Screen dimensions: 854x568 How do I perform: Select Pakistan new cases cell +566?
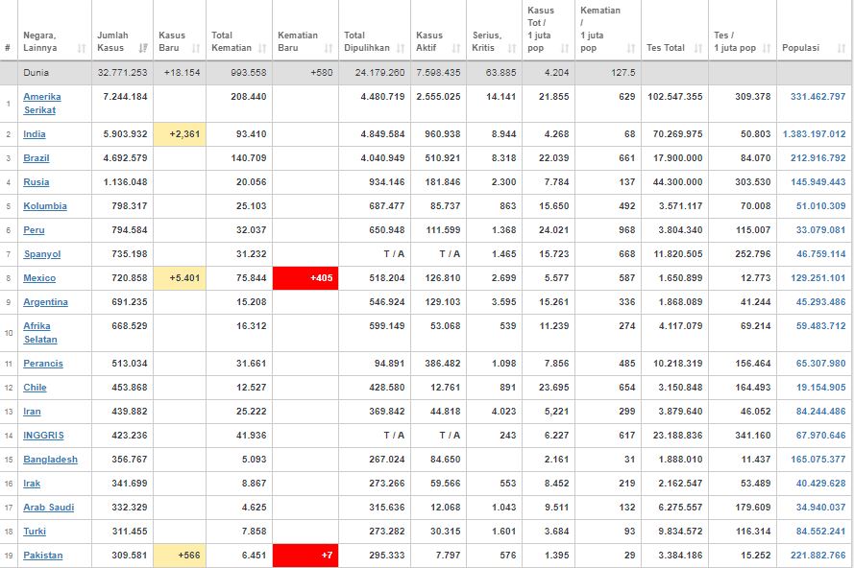point(180,556)
